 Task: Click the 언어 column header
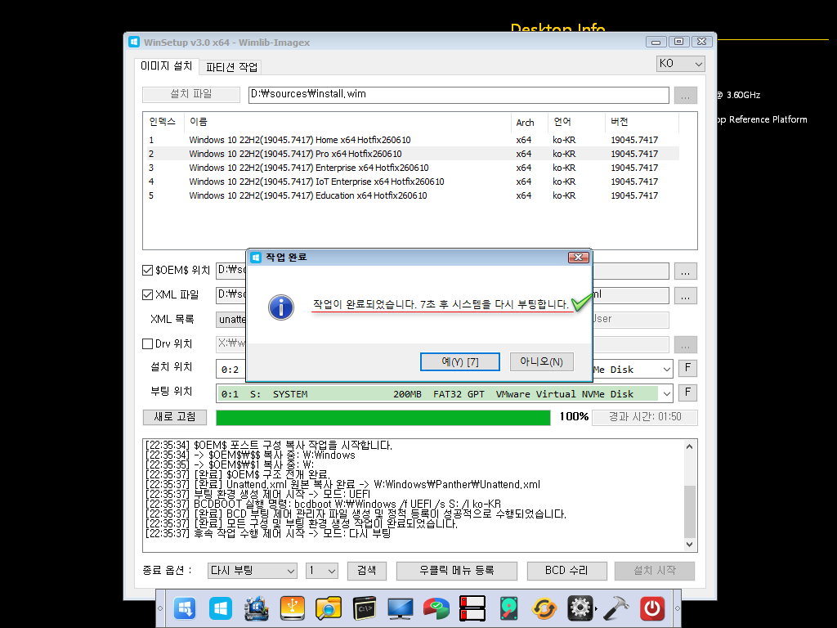tap(577, 122)
